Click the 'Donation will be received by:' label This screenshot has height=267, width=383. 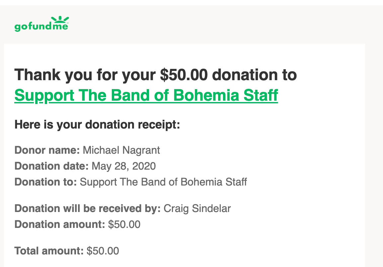pos(87,208)
